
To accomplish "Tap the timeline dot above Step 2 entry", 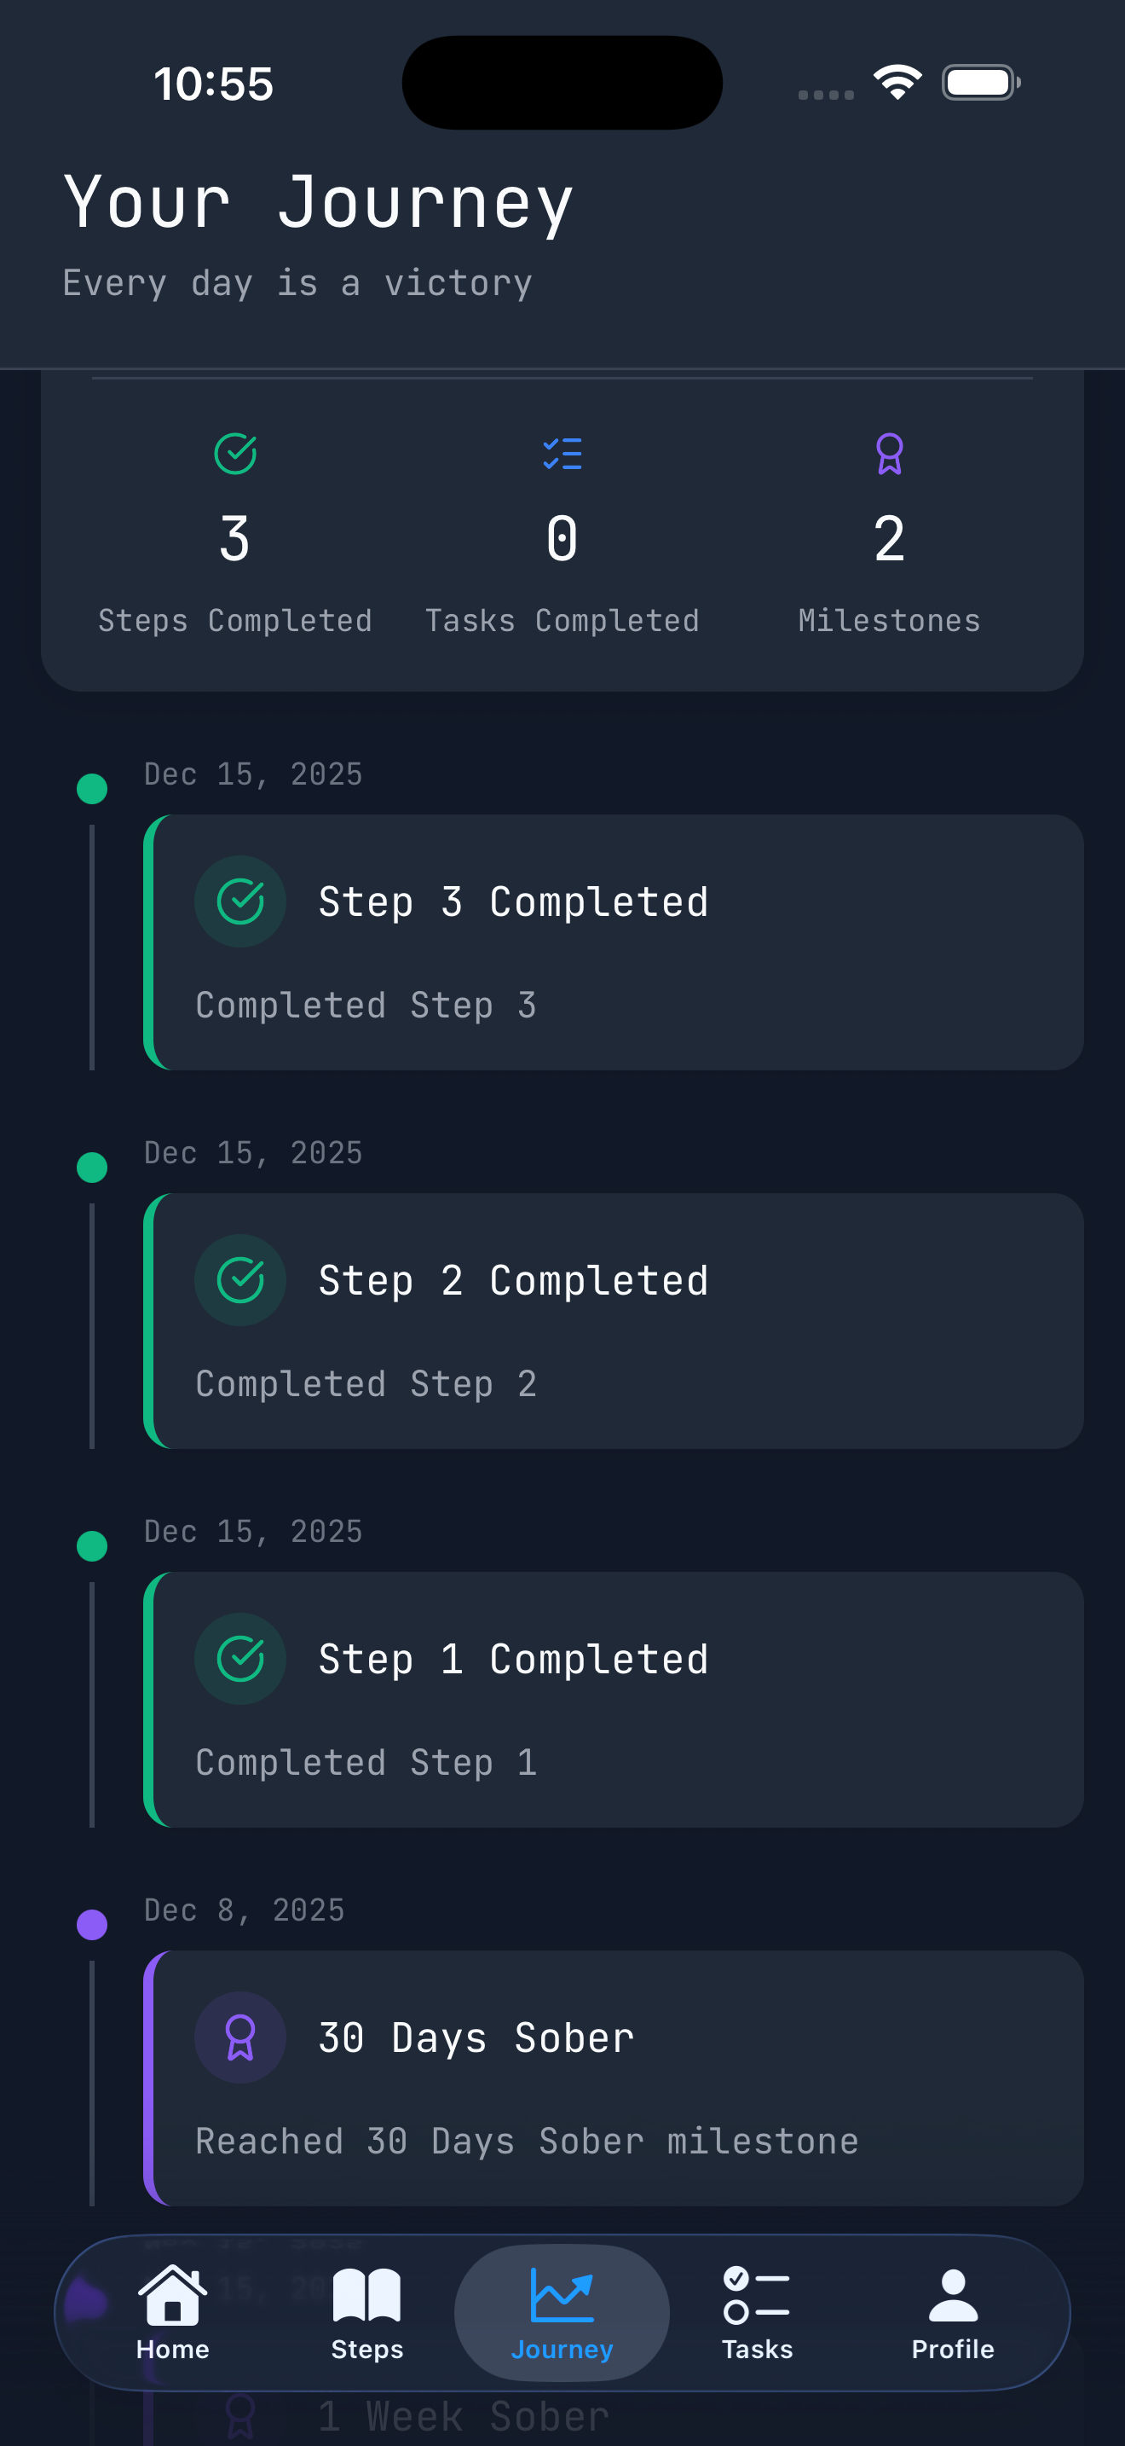I will (x=92, y=1167).
